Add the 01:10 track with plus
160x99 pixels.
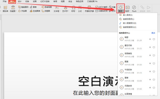tap(150, 71)
